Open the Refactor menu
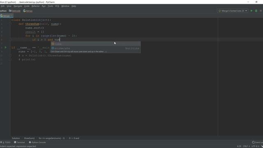Image resolution: width=263 pixels, height=148 pixels. tap(36, 6)
